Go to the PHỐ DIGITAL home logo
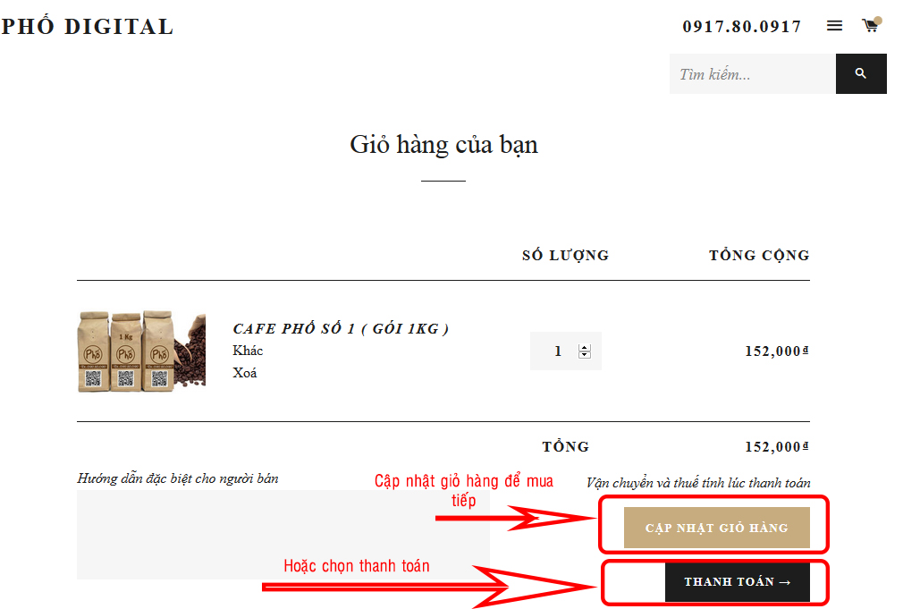Image resolution: width=903 pixels, height=609 pixels. click(x=88, y=27)
